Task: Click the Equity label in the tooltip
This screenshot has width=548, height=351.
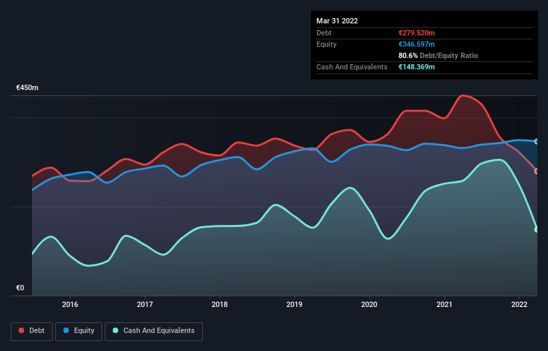Action: [326, 44]
